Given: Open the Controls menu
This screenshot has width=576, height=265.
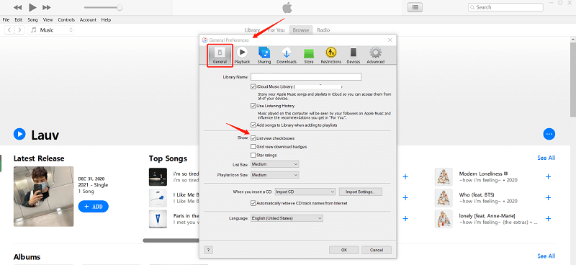Looking at the screenshot, I should (x=66, y=20).
